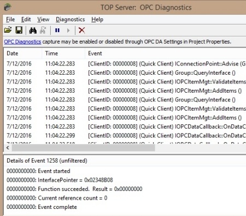Image resolution: width=246 pixels, height=216 pixels.
Task: Click the event list horizontal scrollbar thumb
Action: point(84,148)
